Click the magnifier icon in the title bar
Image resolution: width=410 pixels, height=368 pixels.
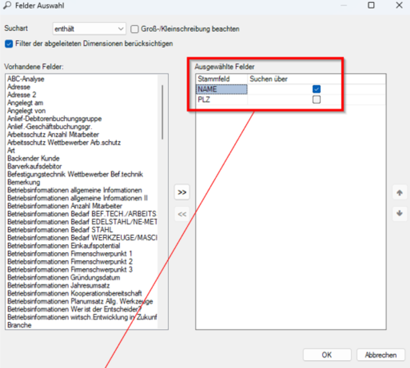click(x=7, y=5)
